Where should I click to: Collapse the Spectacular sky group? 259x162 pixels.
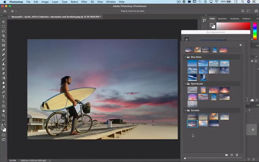[186, 84]
